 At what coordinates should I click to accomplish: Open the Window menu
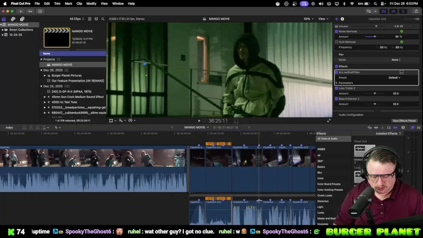coord(118,4)
